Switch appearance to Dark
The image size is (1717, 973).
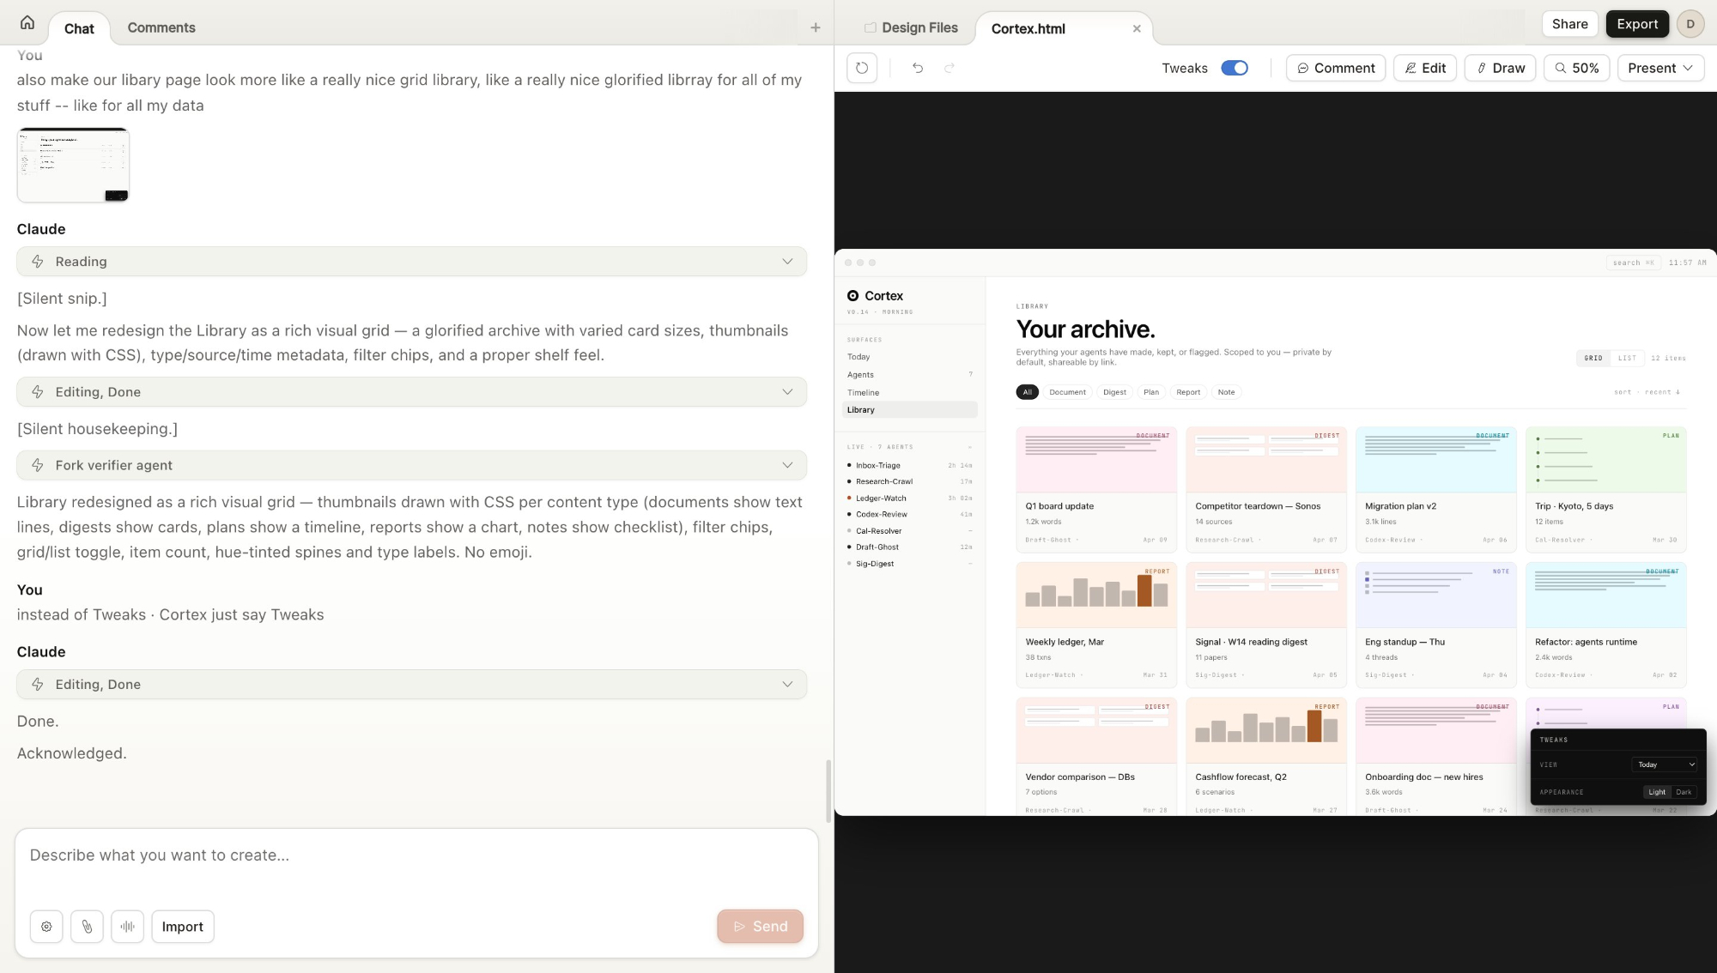[x=1684, y=792]
